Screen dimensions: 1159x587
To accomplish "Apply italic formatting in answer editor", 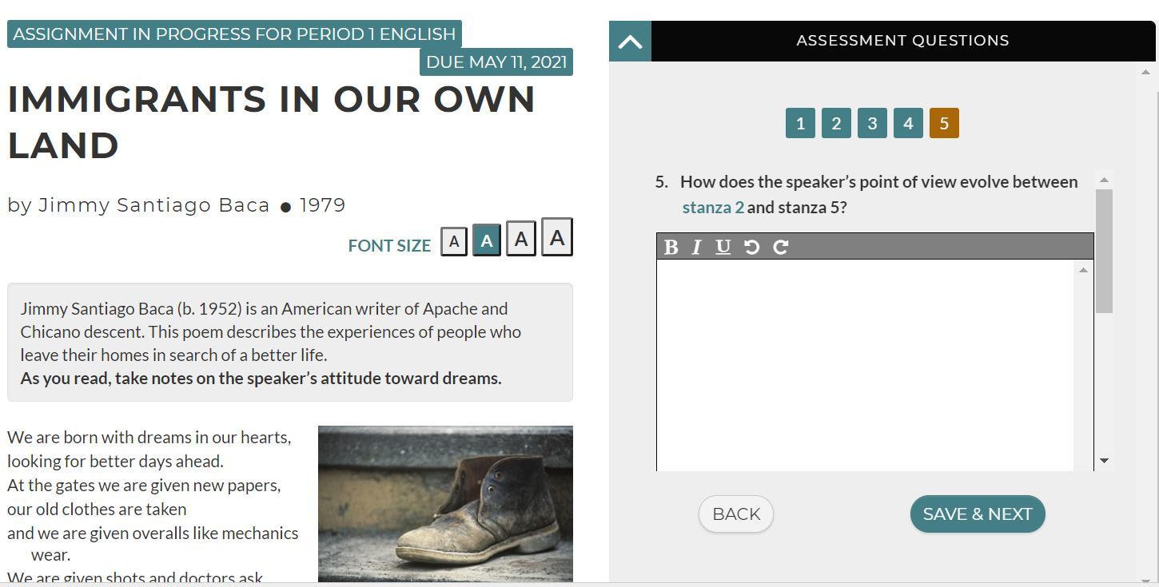I will point(696,247).
